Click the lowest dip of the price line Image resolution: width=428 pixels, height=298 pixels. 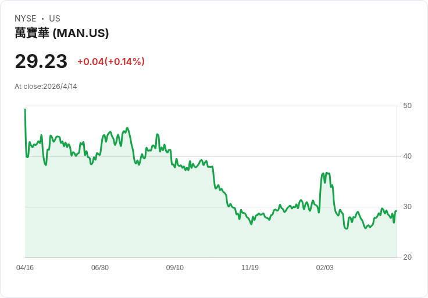[x=346, y=228]
